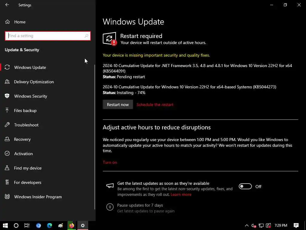Select Pause updates for 7 days
Screen dimensions: 306x230
140,205
